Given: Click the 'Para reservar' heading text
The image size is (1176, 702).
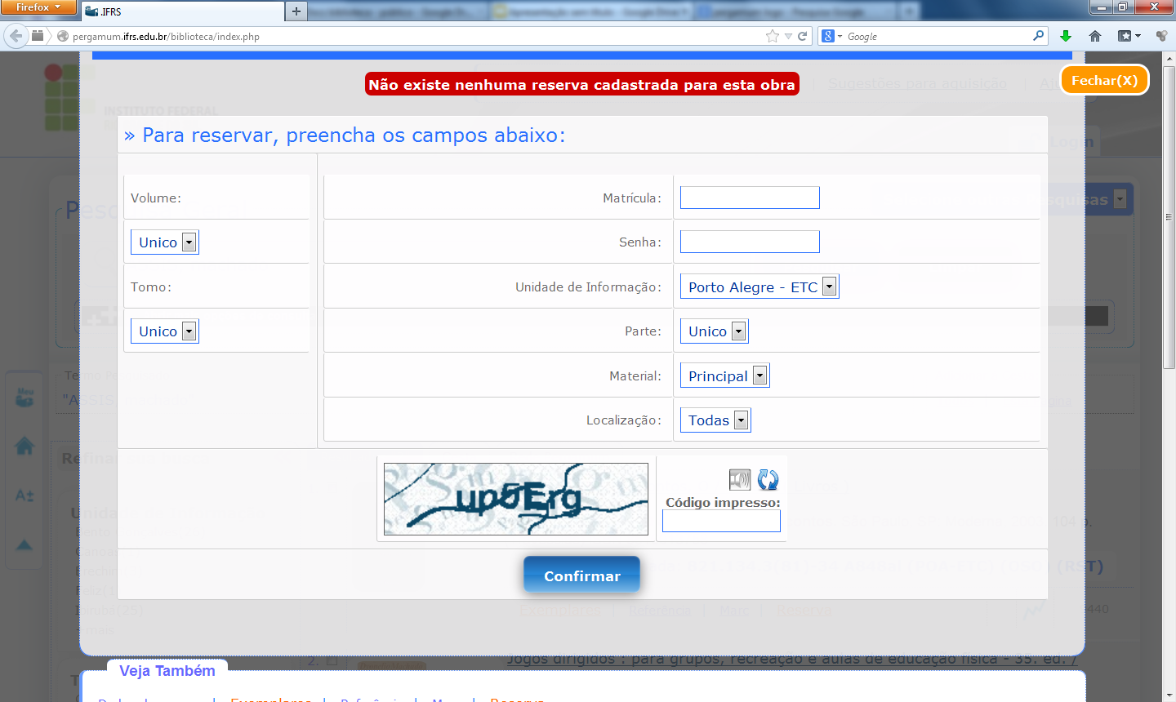Looking at the screenshot, I should point(345,136).
